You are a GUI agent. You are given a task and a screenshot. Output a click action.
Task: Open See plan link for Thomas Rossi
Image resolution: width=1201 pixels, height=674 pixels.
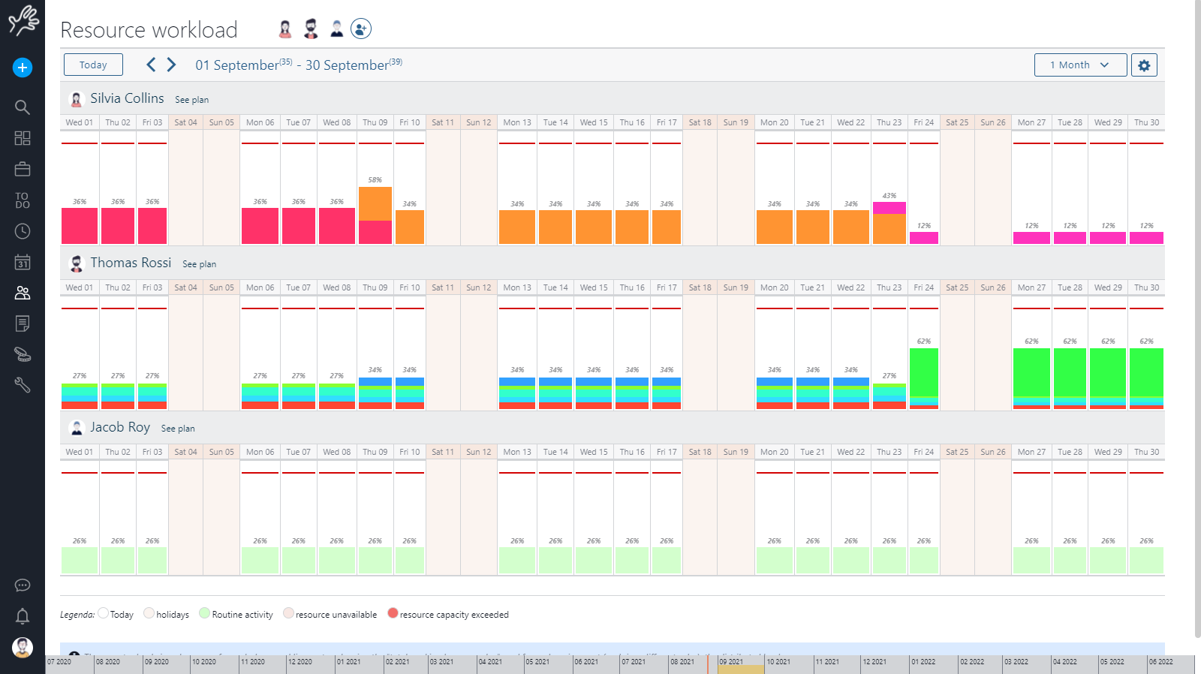(x=200, y=264)
